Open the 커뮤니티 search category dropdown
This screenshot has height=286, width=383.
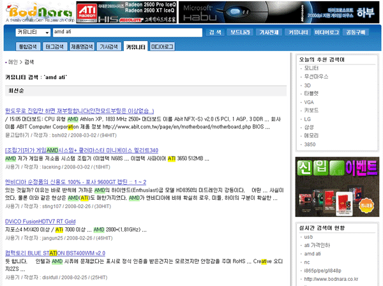coord(33,33)
